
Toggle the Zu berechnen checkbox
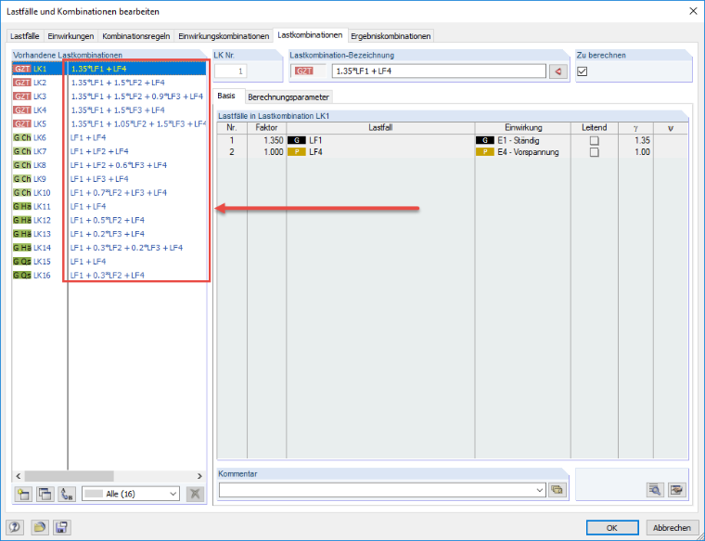583,71
